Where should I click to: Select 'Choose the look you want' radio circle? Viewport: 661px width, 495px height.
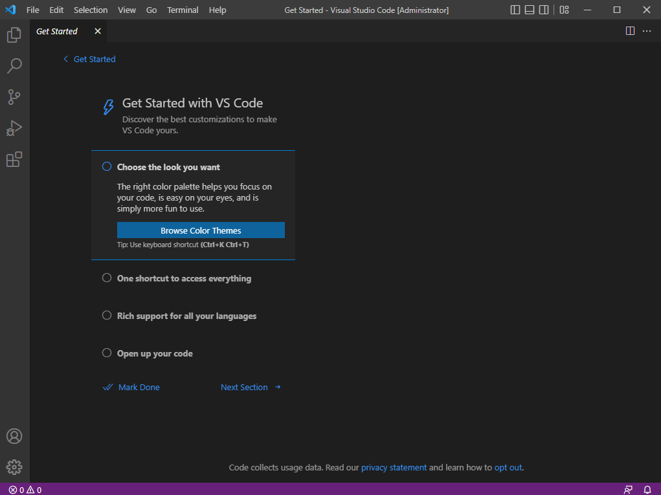[107, 166]
